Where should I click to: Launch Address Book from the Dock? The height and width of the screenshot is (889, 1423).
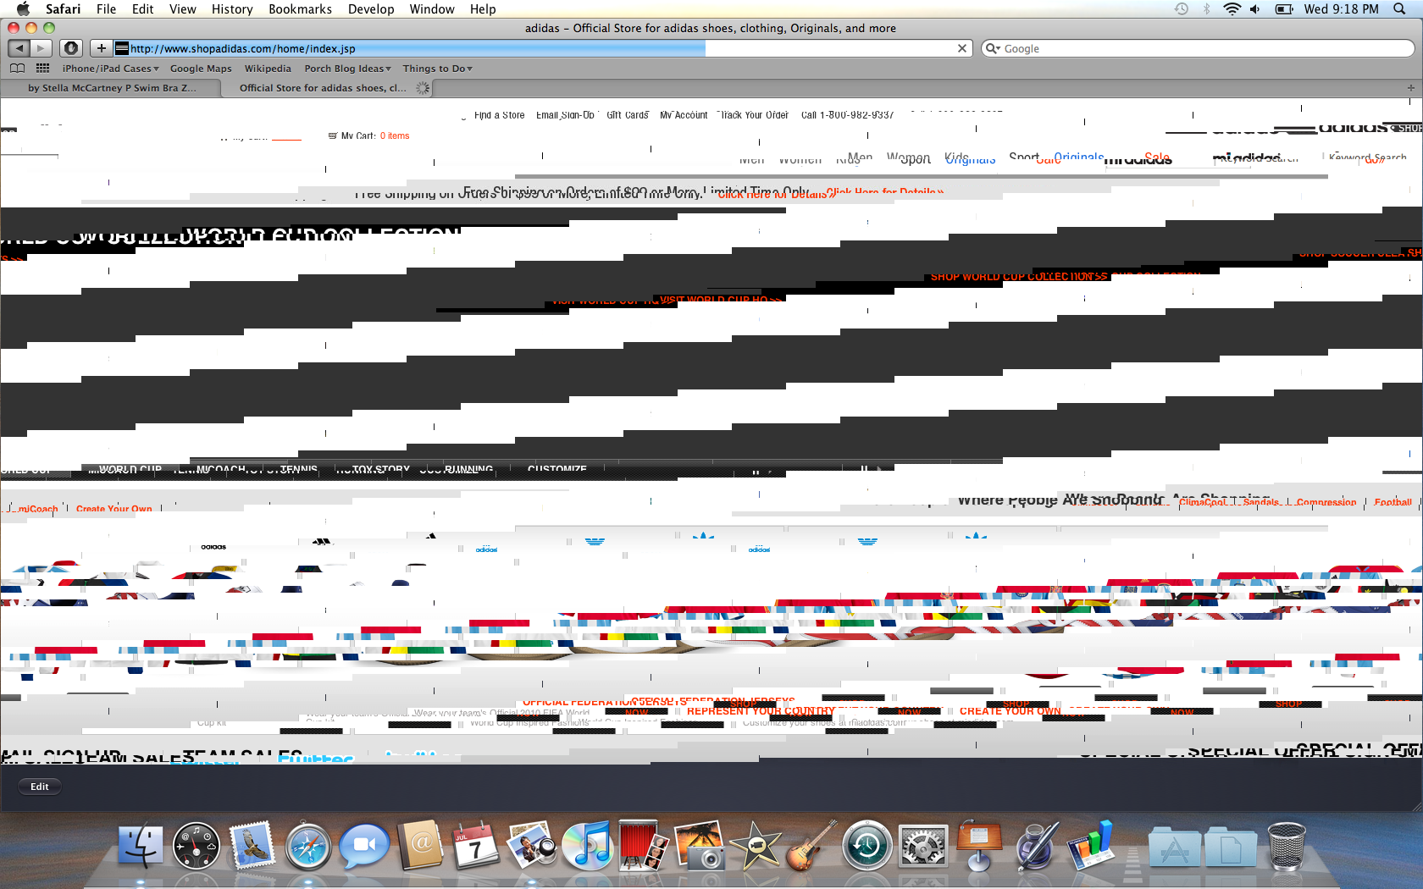pos(420,845)
